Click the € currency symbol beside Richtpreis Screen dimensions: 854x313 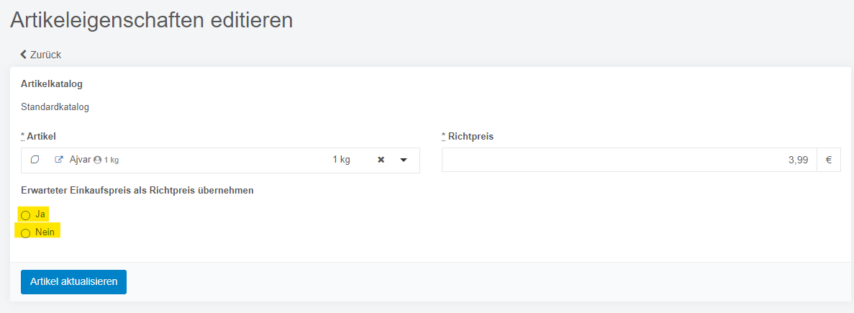829,160
